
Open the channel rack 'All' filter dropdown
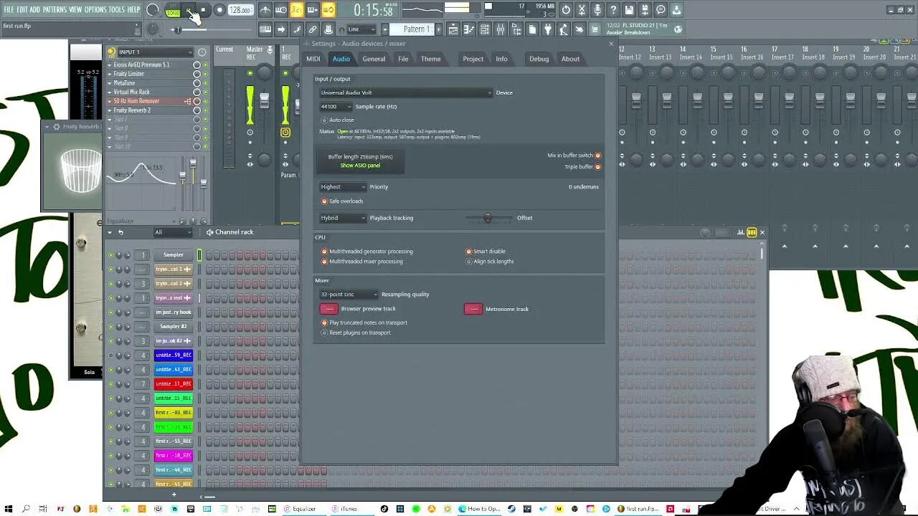[173, 232]
